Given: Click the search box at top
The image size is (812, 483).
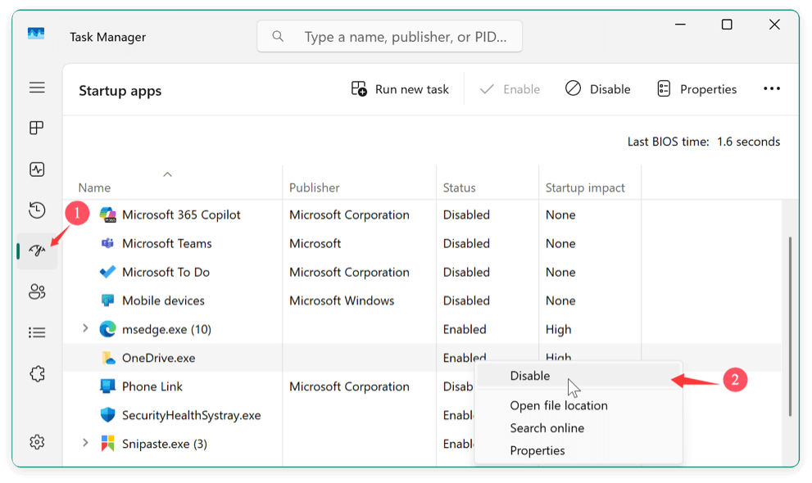Looking at the screenshot, I should (389, 37).
